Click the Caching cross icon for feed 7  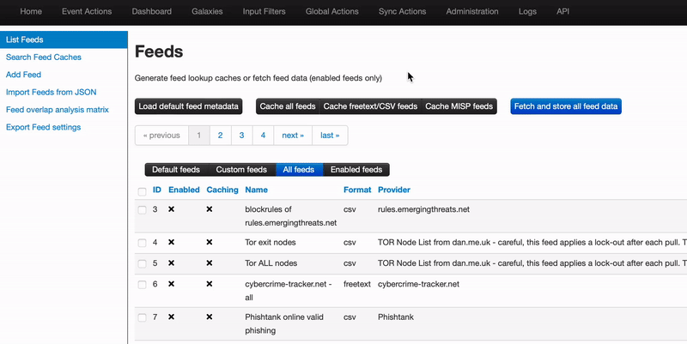tap(210, 317)
